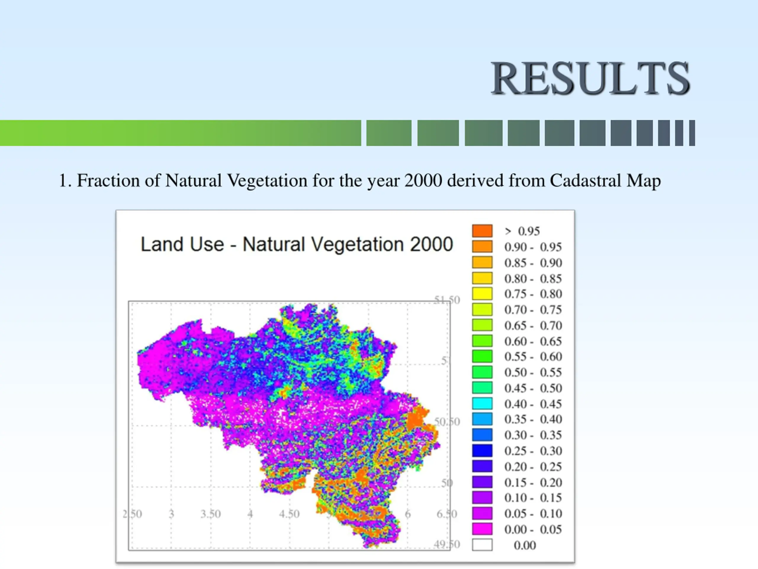
Task: Click the RESULTS slide title
Action: click(590, 79)
